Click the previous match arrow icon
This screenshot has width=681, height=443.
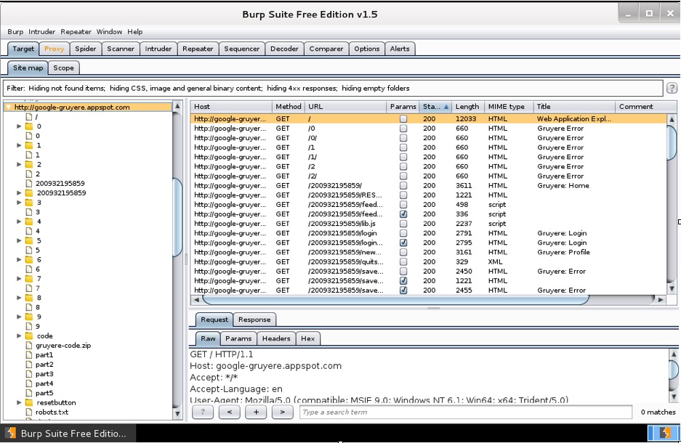pos(230,412)
